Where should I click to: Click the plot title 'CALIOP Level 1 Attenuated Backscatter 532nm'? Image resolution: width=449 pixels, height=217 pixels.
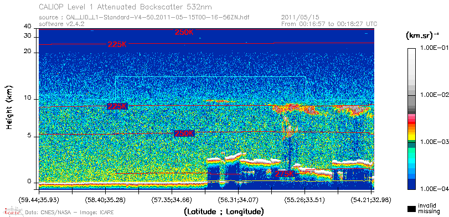click(x=125, y=7)
